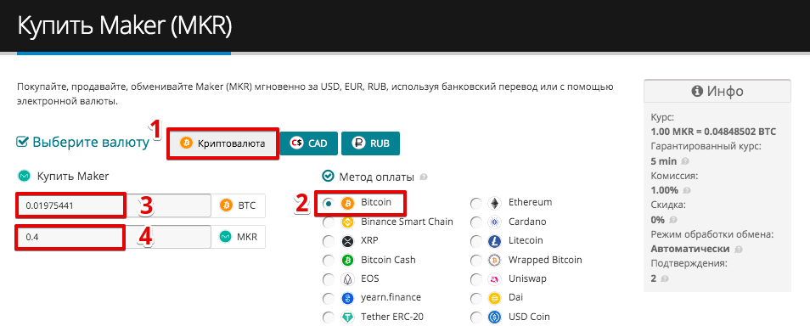Select the Litecoin payment radio button

click(475, 242)
